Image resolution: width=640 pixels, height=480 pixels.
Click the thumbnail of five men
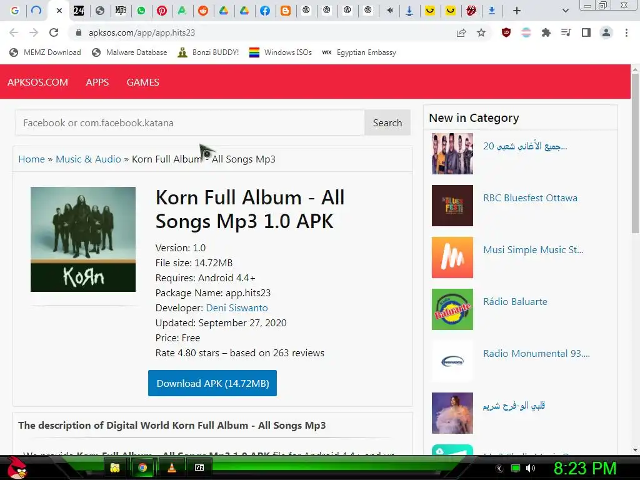click(x=452, y=154)
